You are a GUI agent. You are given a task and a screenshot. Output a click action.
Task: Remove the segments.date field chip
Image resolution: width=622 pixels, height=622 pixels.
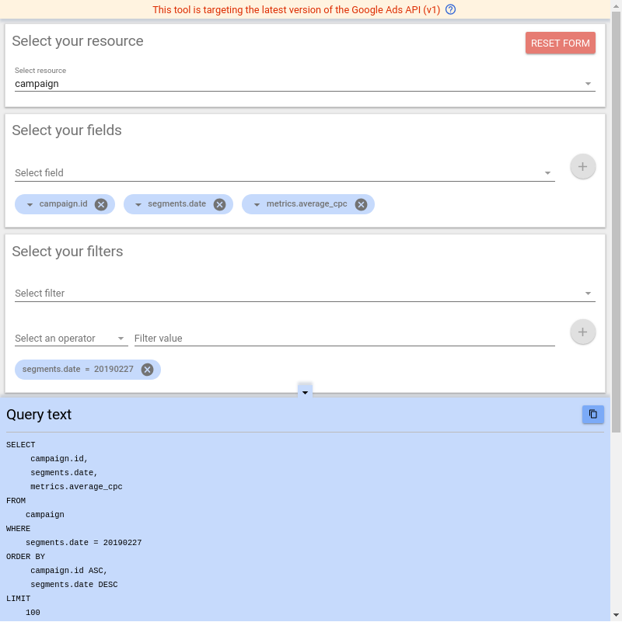[x=219, y=203]
